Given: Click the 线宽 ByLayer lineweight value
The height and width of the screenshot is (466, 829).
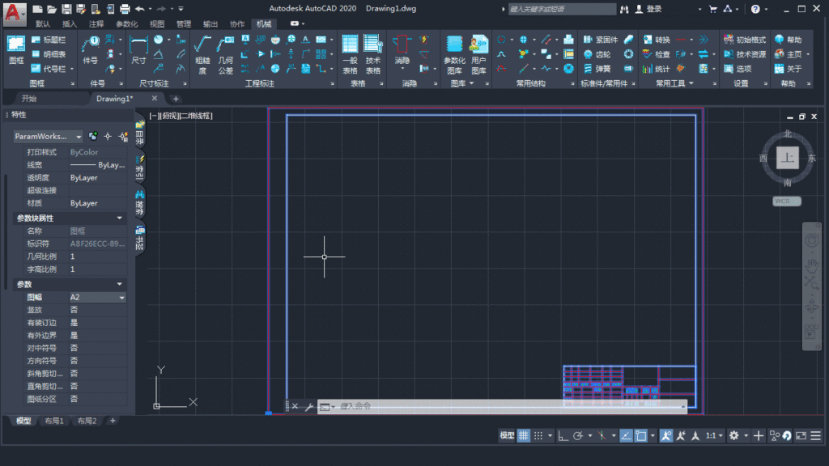Looking at the screenshot, I should click(x=98, y=165).
